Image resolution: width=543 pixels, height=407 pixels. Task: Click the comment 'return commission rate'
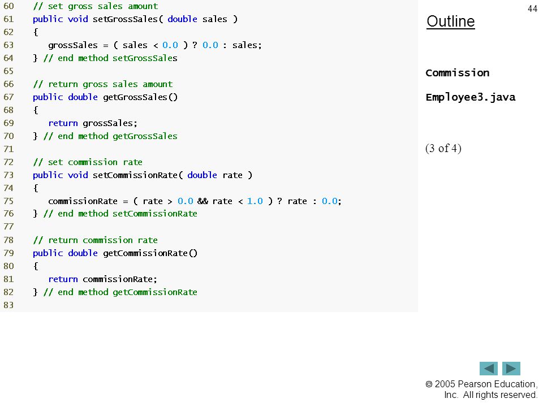pyautogui.click(x=95, y=240)
